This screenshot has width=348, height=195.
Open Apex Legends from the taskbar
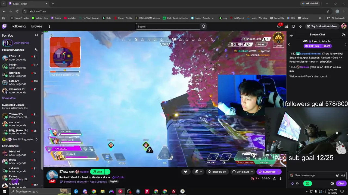(173, 191)
